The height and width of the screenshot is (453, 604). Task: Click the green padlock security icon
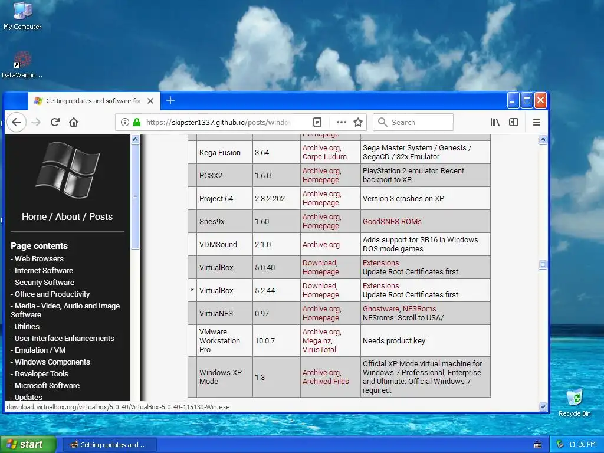click(x=136, y=122)
